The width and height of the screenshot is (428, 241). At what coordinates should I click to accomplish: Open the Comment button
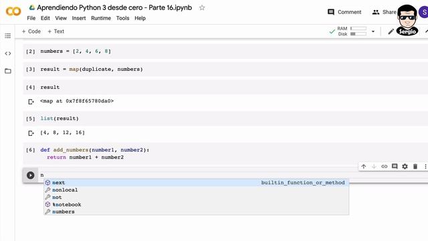(344, 12)
